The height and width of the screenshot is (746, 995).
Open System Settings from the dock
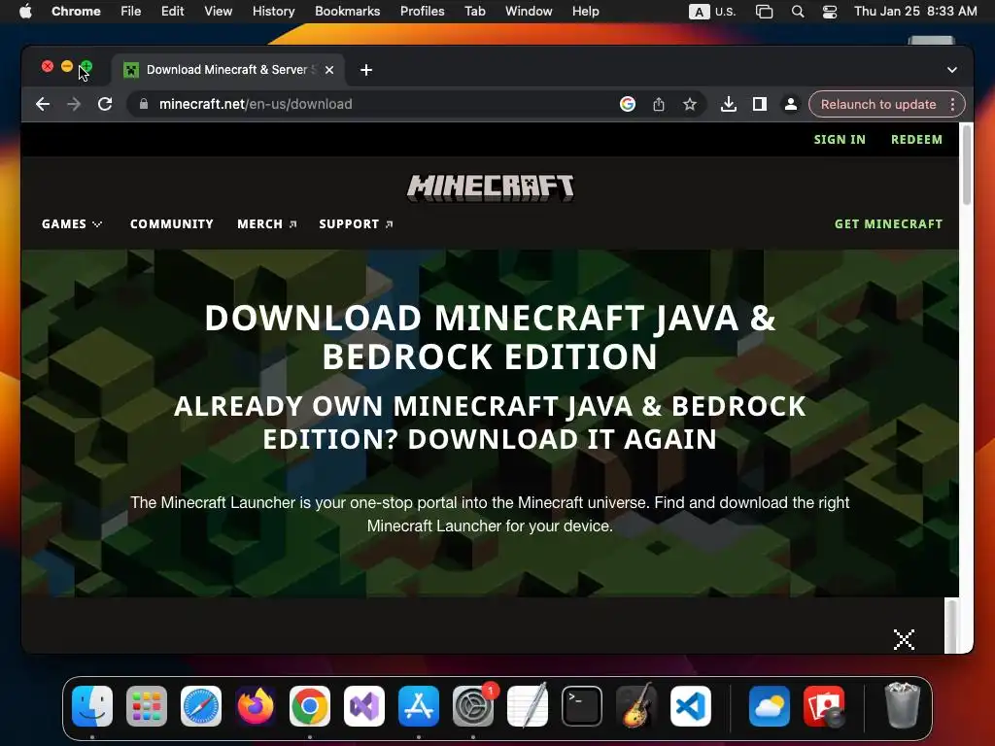tap(473, 706)
